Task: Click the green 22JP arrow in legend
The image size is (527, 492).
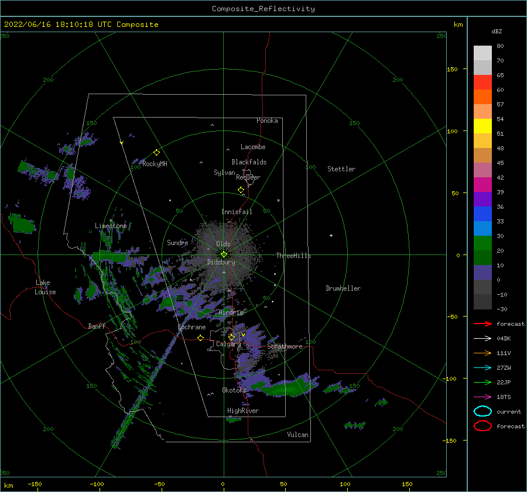Action: click(x=482, y=382)
